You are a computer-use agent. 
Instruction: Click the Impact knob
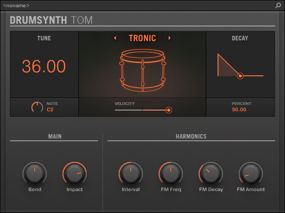coord(75,174)
